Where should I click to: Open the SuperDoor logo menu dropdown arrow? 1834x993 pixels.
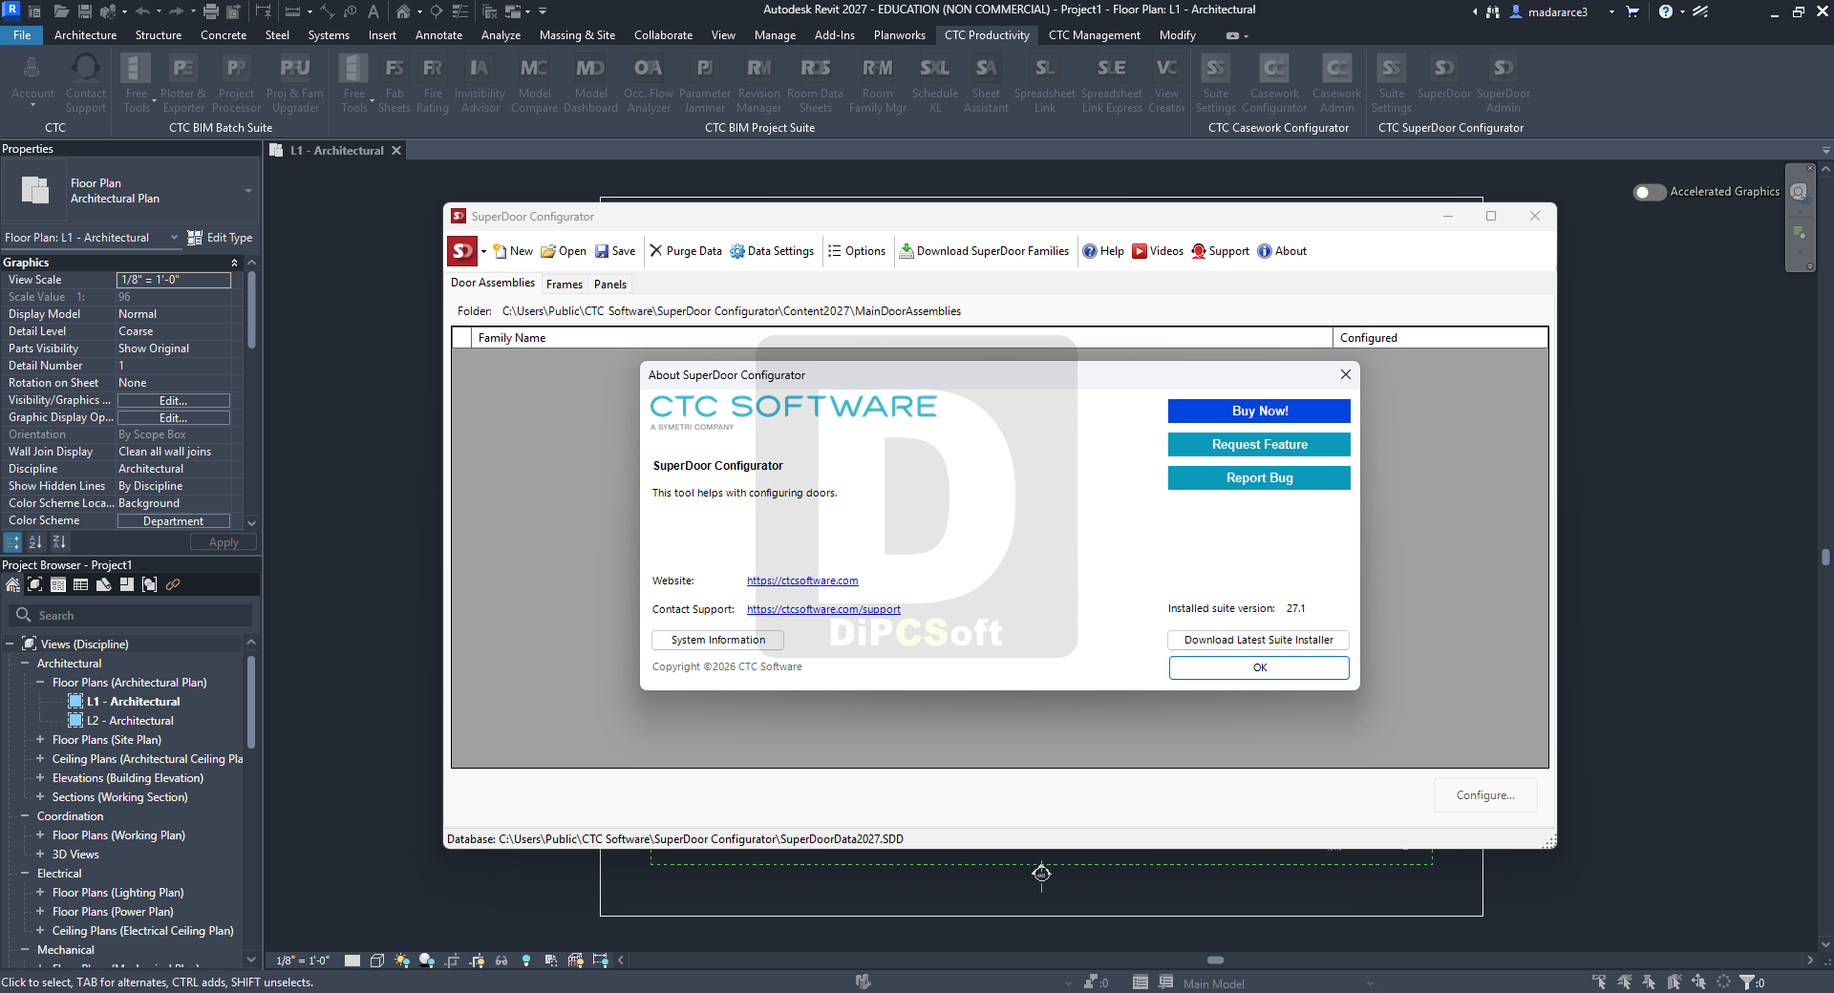(x=483, y=251)
